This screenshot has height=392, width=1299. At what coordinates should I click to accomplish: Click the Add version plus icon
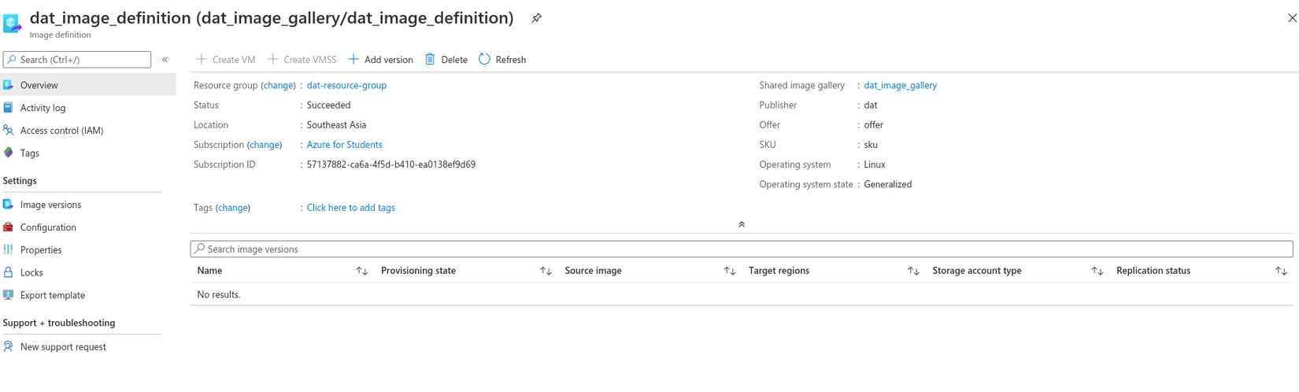coord(353,59)
